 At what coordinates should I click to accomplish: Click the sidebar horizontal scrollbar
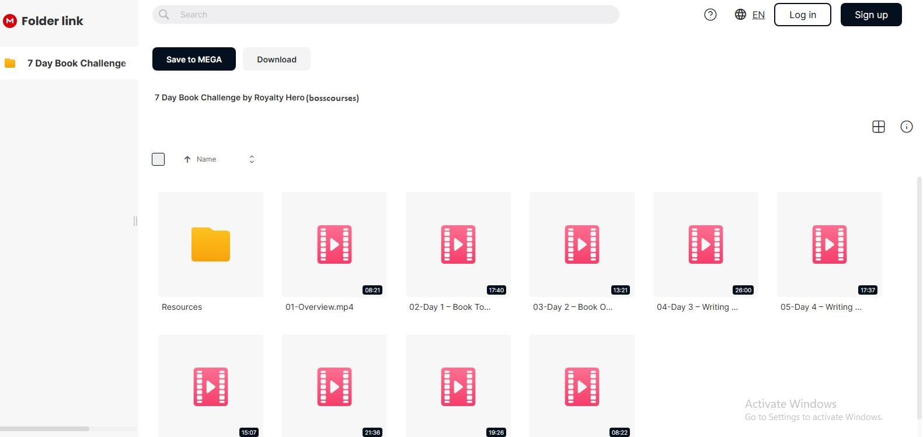pos(45,429)
